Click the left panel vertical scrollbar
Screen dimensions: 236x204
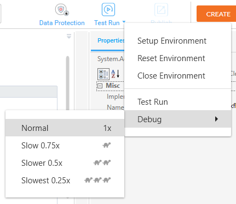pos(68,83)
